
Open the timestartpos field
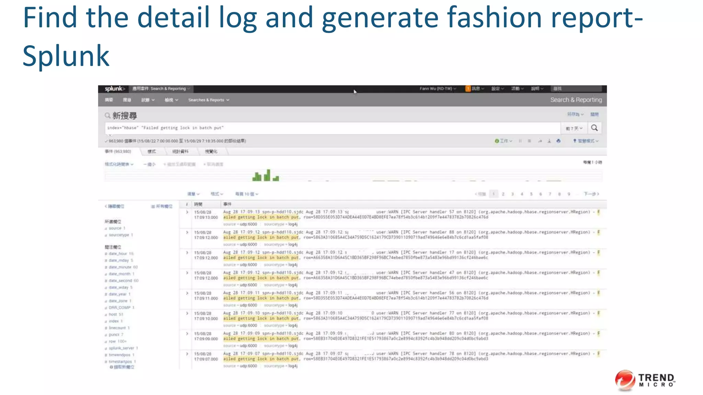(x=120, y=362)
